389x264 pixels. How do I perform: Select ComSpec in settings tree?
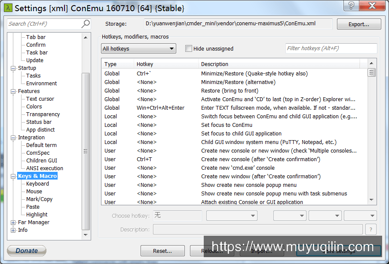pos(38,153)
